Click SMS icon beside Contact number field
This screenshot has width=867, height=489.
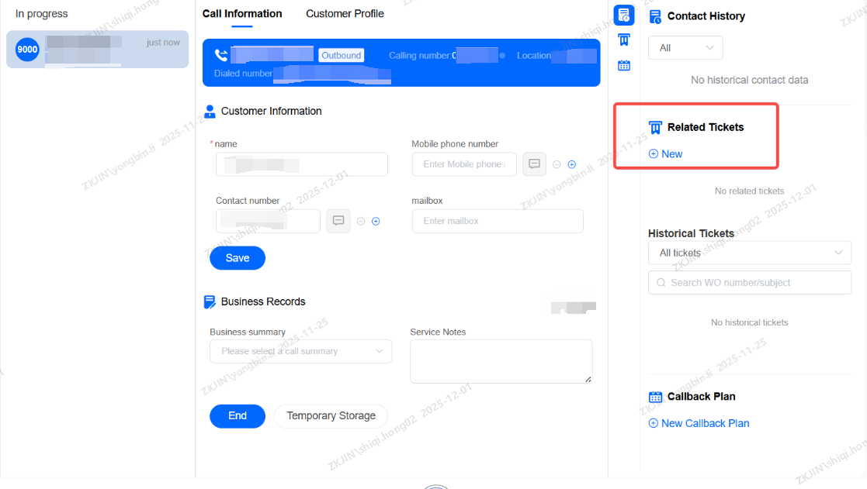pyautogui.click(x=338, y=221)
